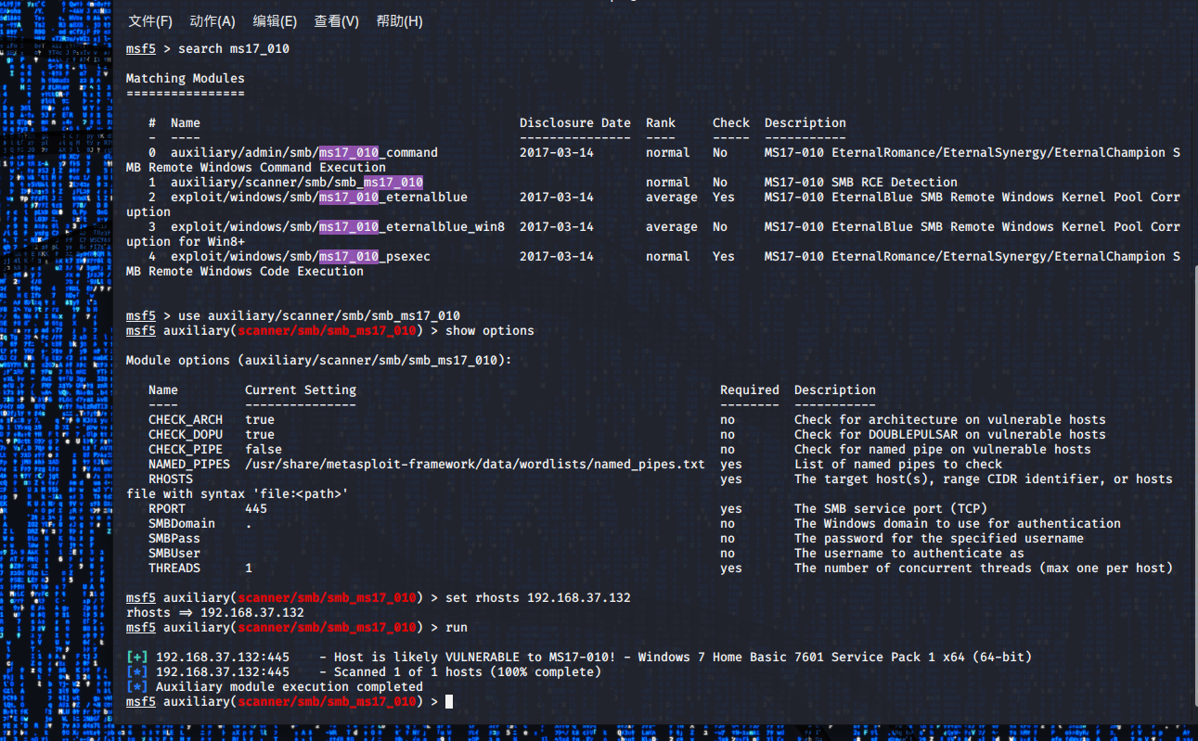Click the 'Matching Modules' heading
The image size is (1198, 741).
point(186,78)
